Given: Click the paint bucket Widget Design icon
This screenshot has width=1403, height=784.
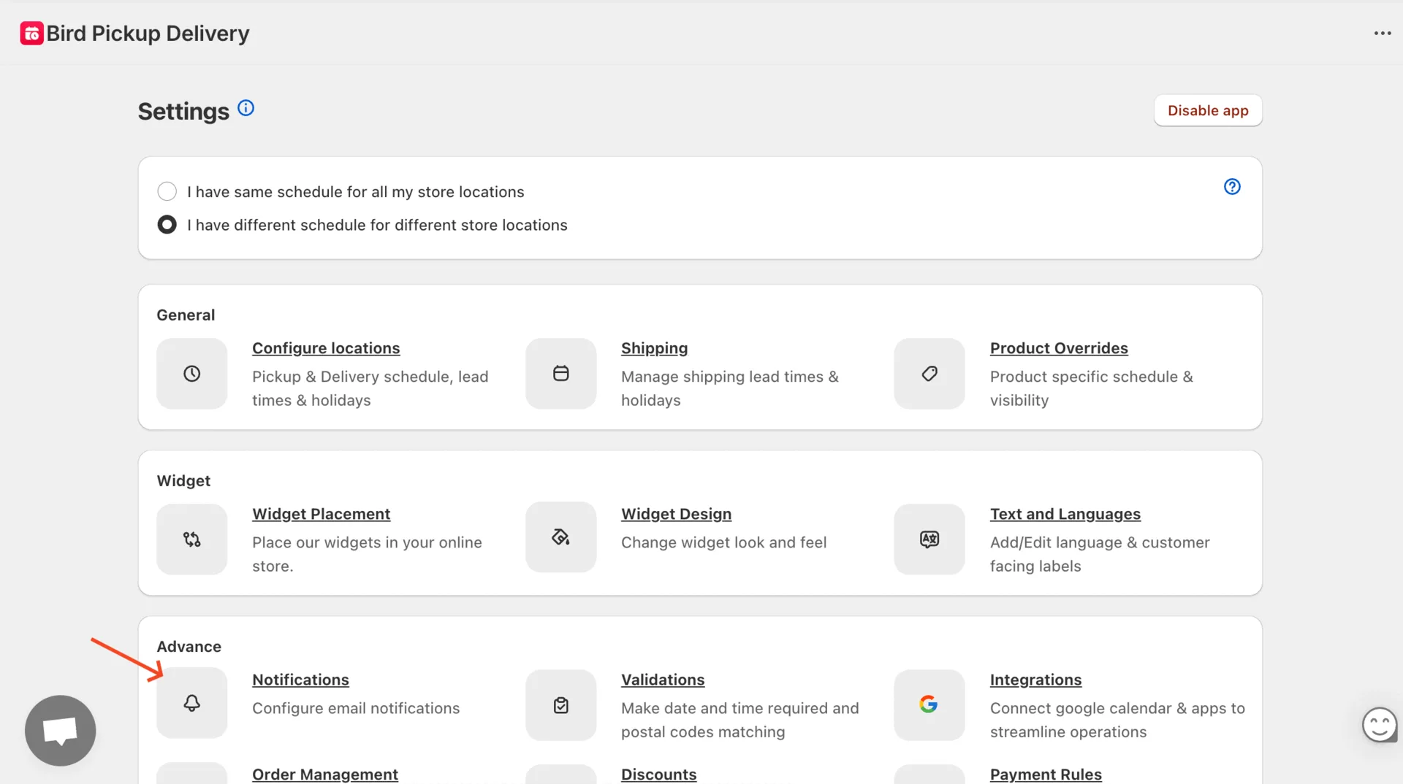Looking at the screenshot, I should (x=560, y=538).
